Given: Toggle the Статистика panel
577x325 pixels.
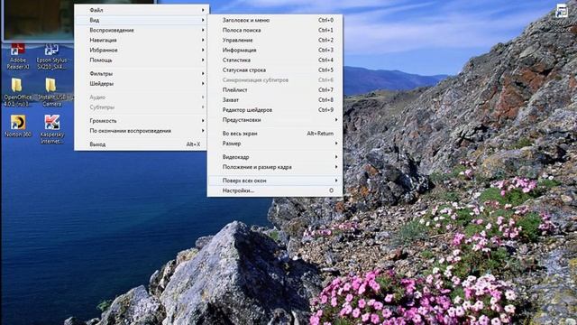Looking at the screenshot, I should point(275,60).
